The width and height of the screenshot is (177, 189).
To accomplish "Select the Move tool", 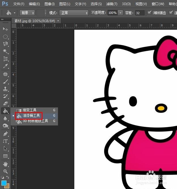I will pos(5,29).
